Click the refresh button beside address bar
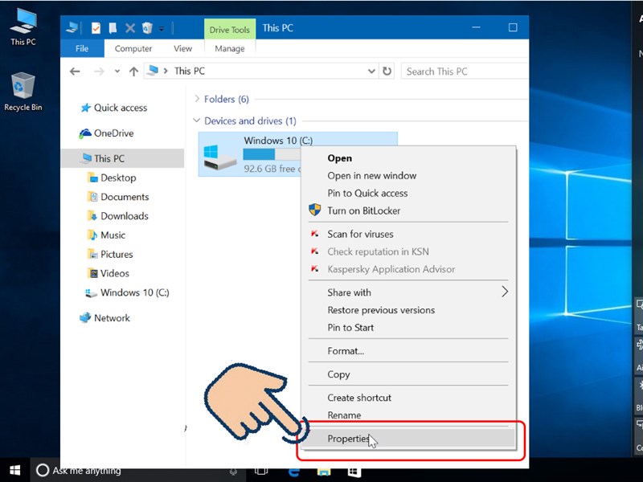This screenshot has height=482, width=643. (x=387, y=71)
